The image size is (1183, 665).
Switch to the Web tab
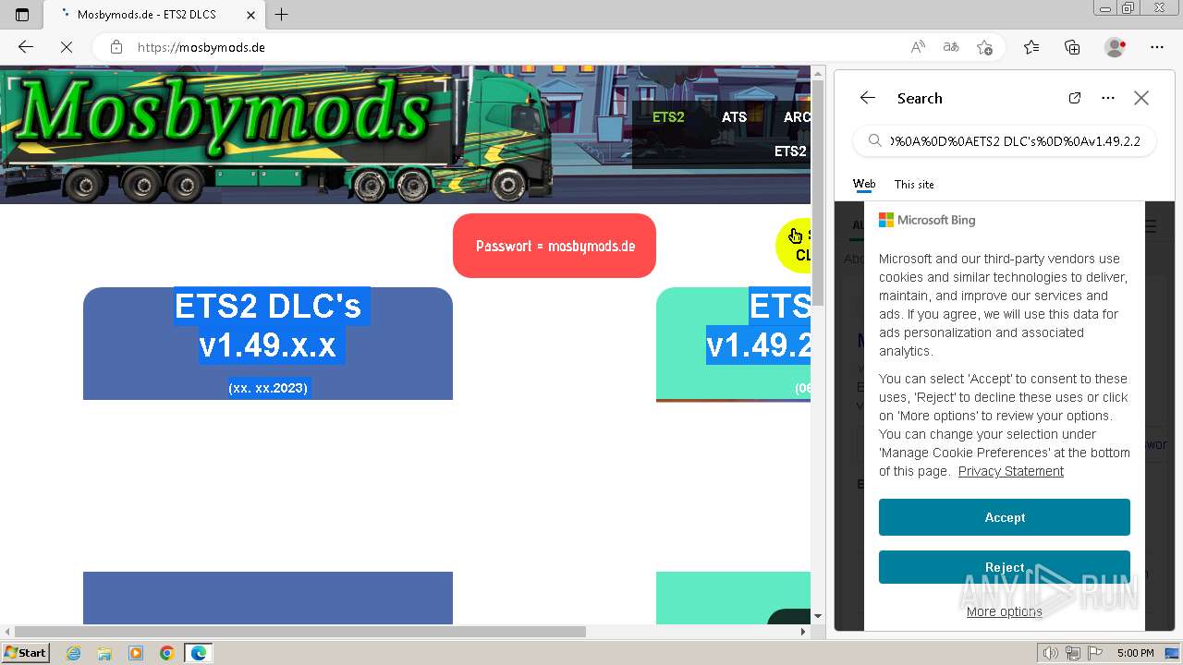click(x=864, y=184)
